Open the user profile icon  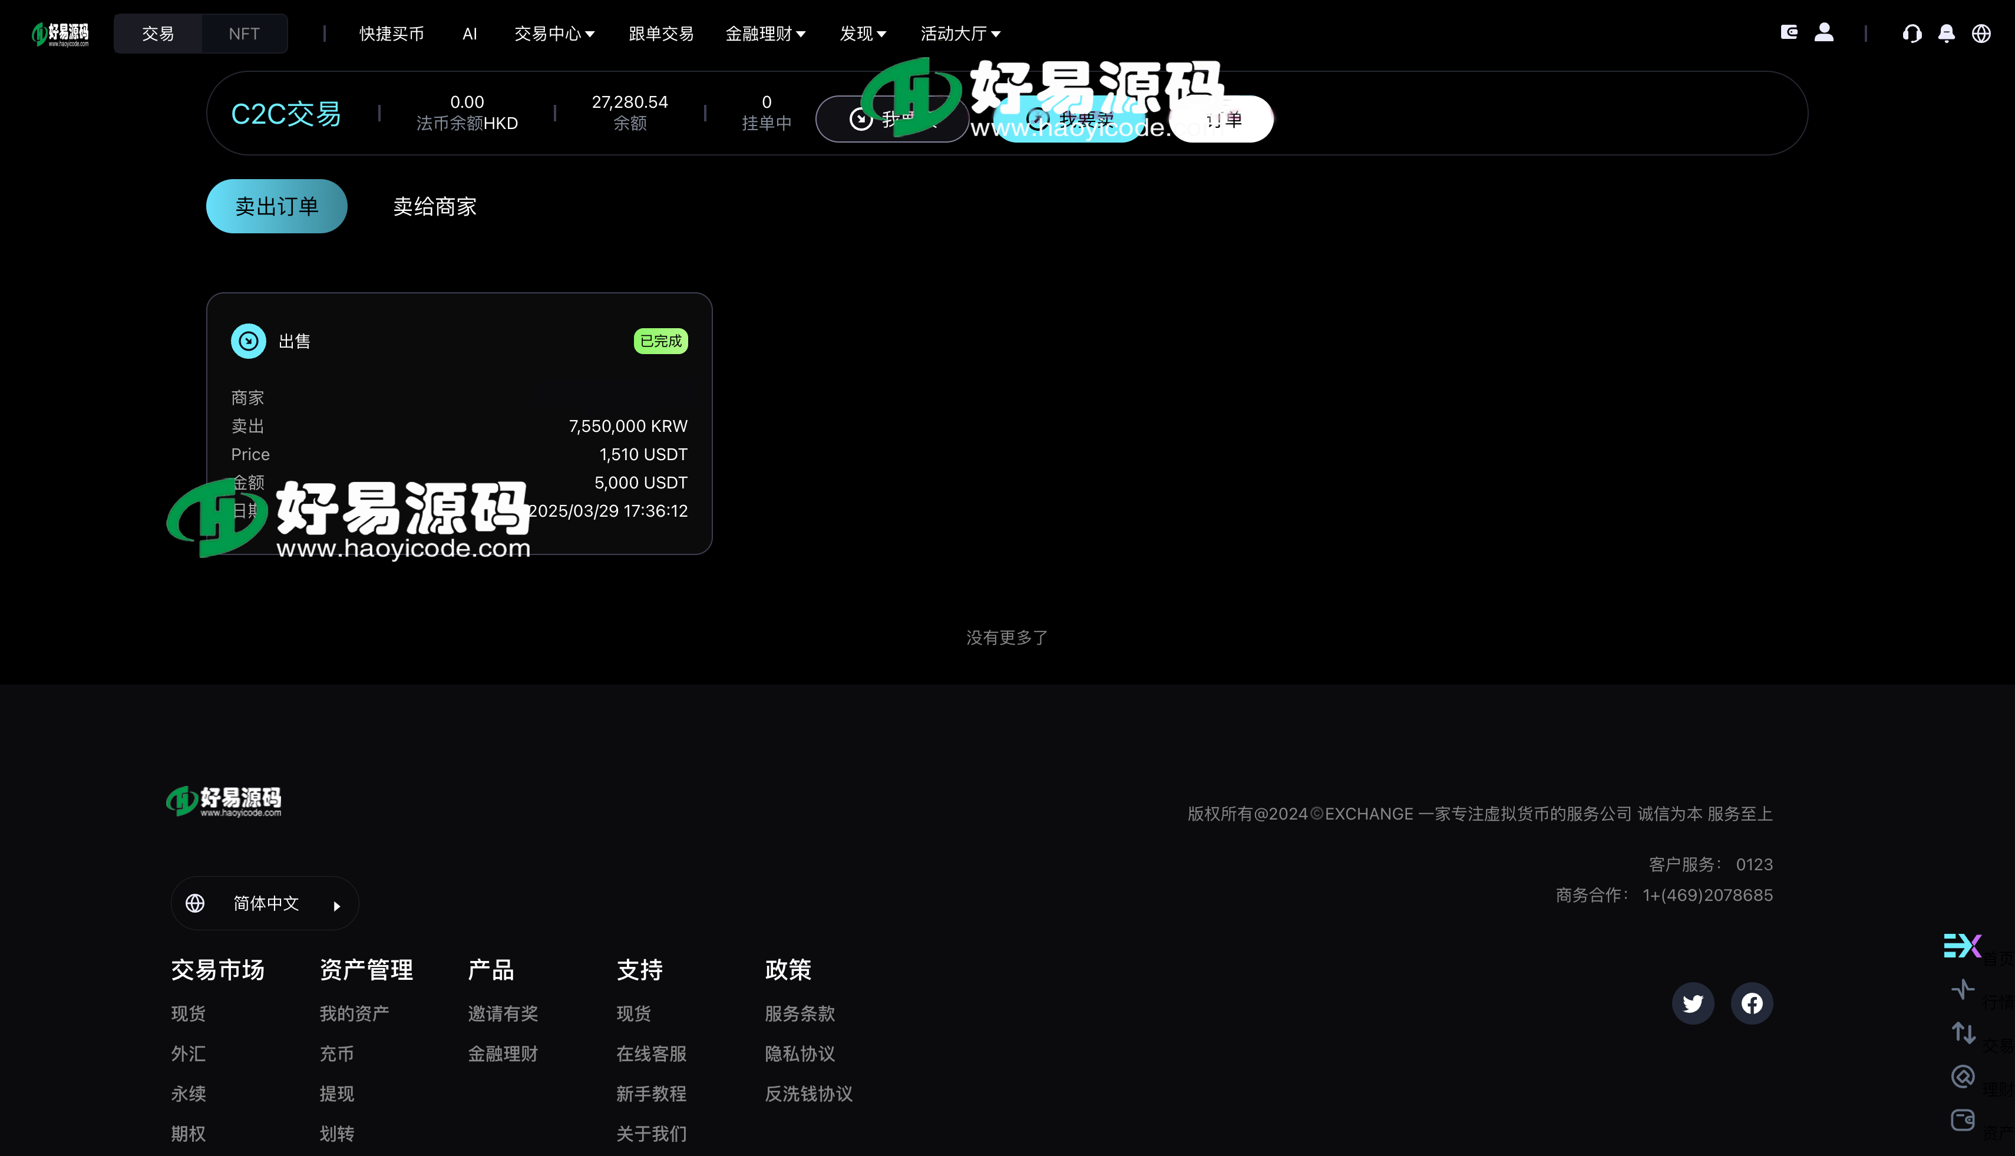(x=1824, y=32)
